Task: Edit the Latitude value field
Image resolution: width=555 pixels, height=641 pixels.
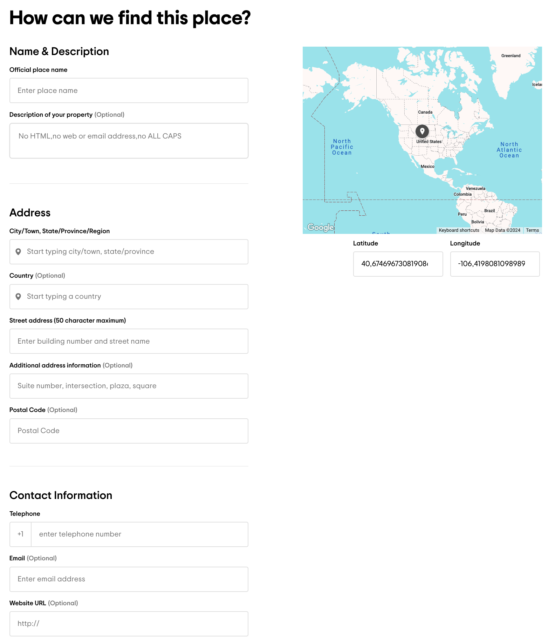Action: pos(398,264)
